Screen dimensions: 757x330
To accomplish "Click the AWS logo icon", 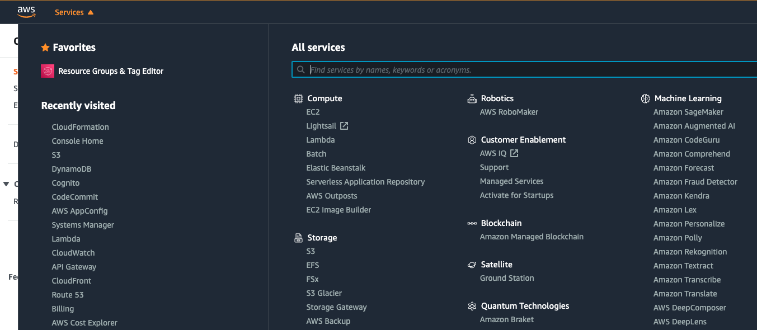I will [x=26, y=12].
